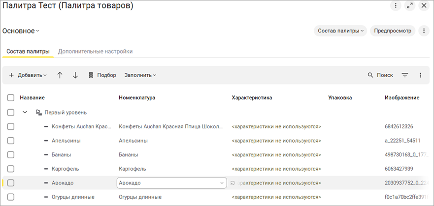The image size is (434, 206).
Task: Select the Огурцы длинные name cell
Action: point(73,197)
